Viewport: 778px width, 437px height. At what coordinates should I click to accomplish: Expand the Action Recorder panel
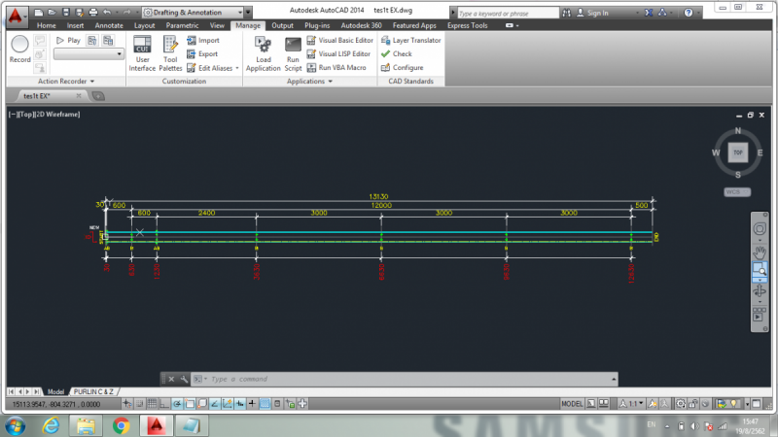pyautogui.click(x=66, y=82)
